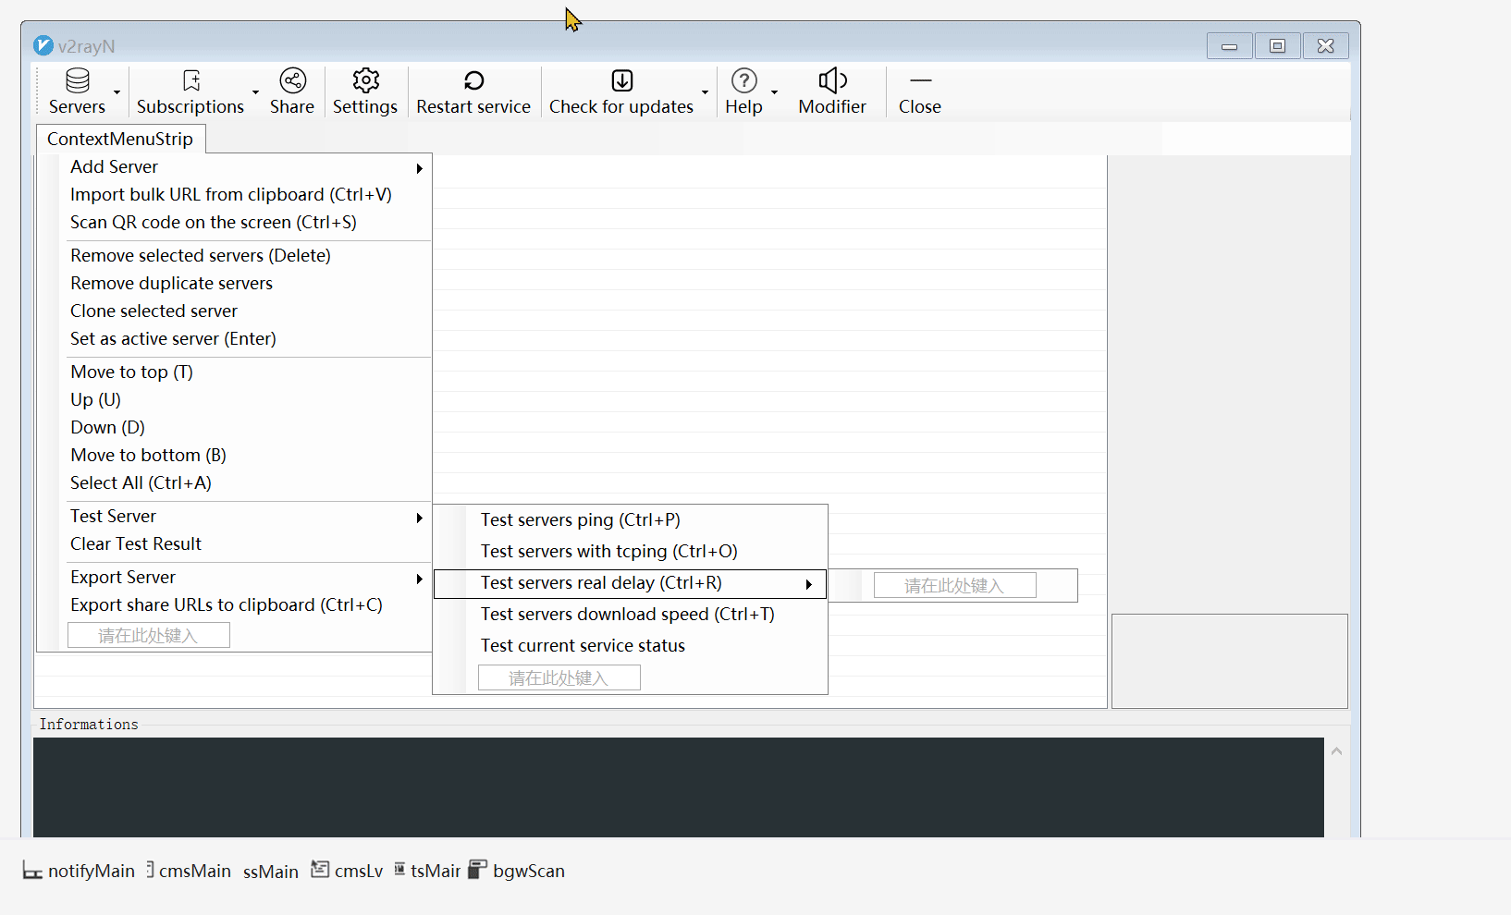Viewport: 1511px width, 915px height.
Task: Select Test servers download speed (Ctrl+T)
Action: (x=627, y=615)
